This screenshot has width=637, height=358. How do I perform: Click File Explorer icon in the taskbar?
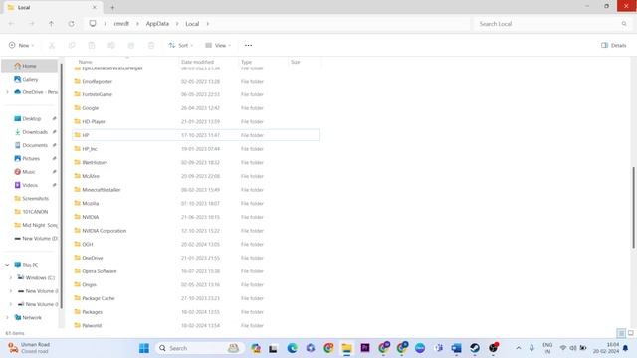[347, 348]
